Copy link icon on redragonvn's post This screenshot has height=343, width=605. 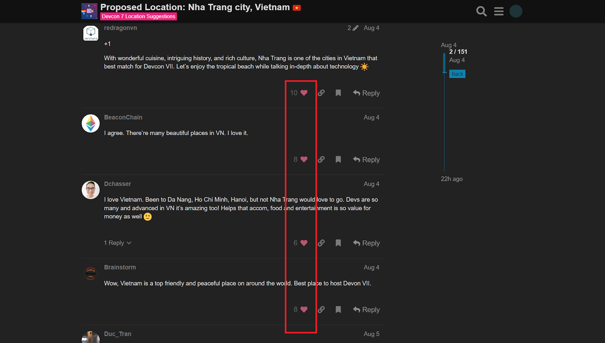(321, 93)
